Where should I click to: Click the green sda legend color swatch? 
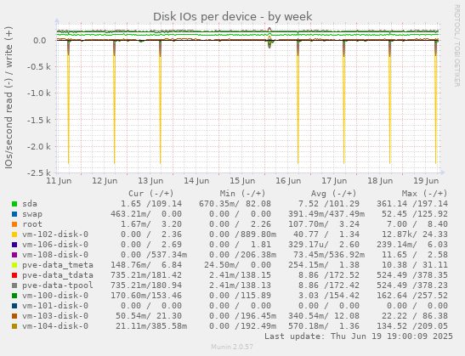[x=14, y=204]
